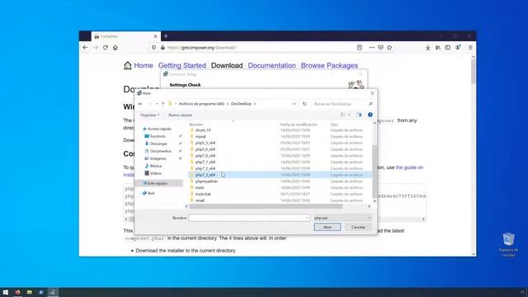This screenshot has height=297, width=528.
Task: Open Windows Start menu
Action: pos(6,292)
